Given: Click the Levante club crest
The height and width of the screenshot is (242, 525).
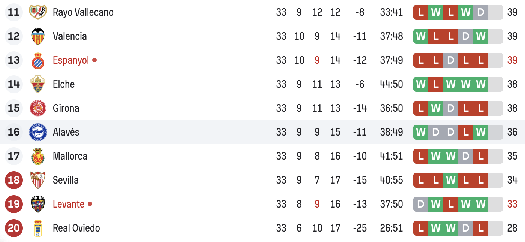Looking at the screenshot, I should tap(38, 204).
